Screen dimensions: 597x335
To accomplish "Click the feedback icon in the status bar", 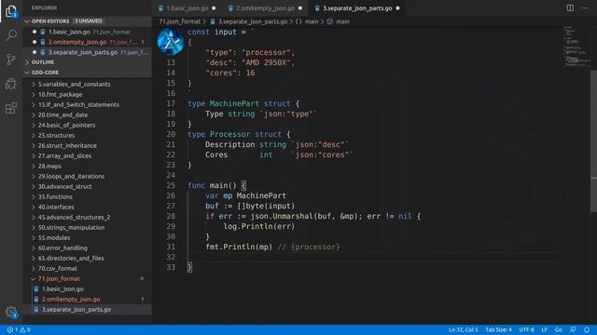I will (573, 329).
